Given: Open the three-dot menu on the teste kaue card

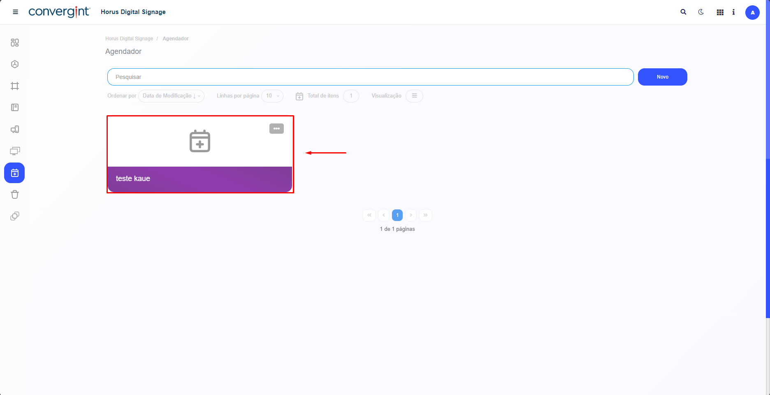Looking at the screenshot, I should (x=276, y=129).
